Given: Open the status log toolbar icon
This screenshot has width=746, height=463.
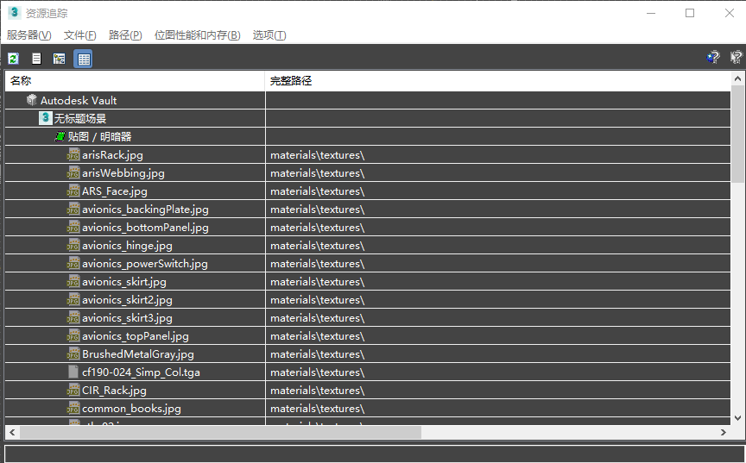Looking at the screenshot, I should coord(36,59).
